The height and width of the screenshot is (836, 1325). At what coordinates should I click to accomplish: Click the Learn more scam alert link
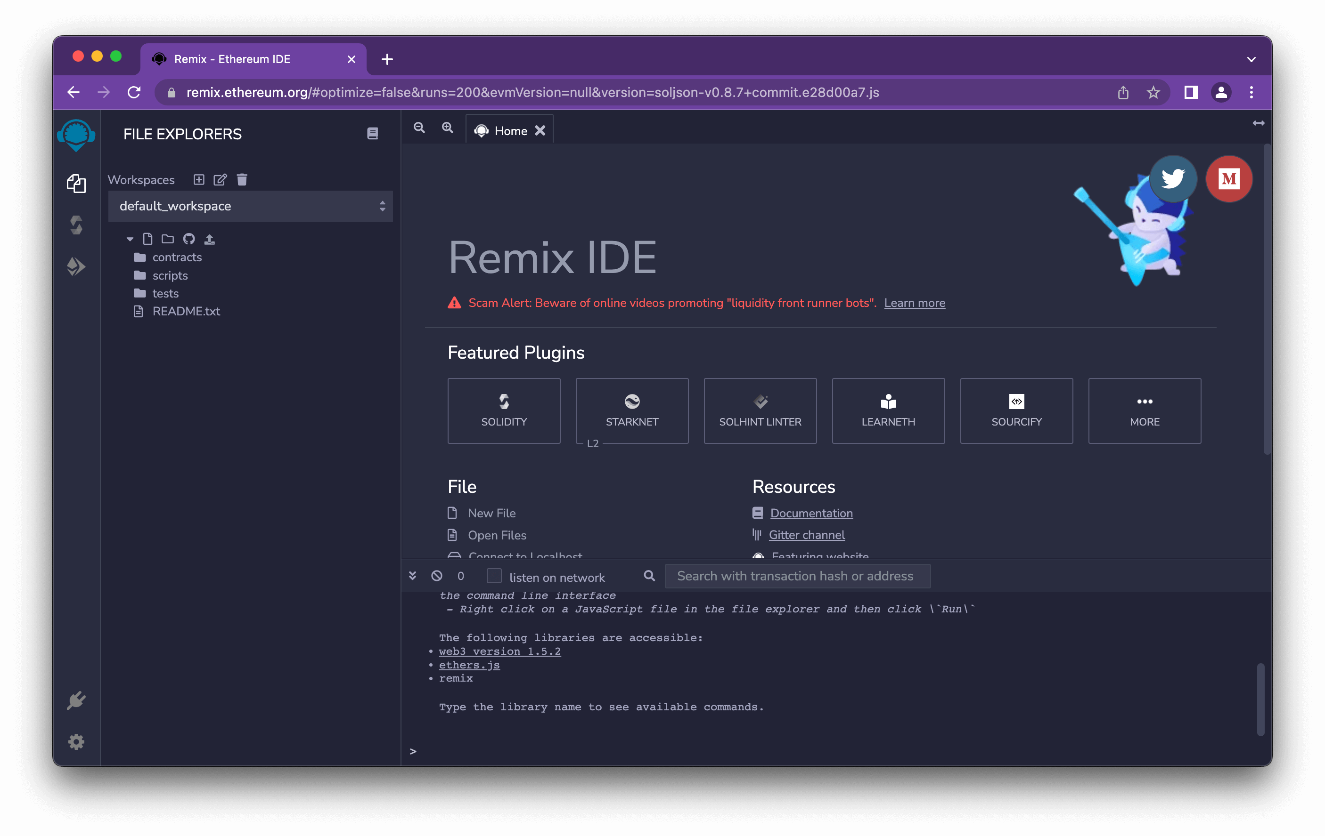(x=915, y=303)
